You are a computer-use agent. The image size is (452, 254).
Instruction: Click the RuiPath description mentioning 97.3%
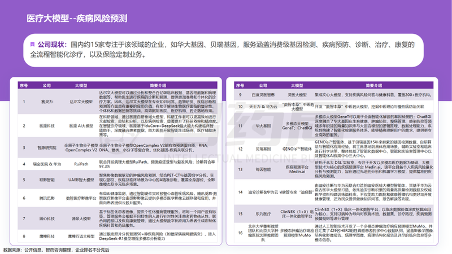[157, 164]
